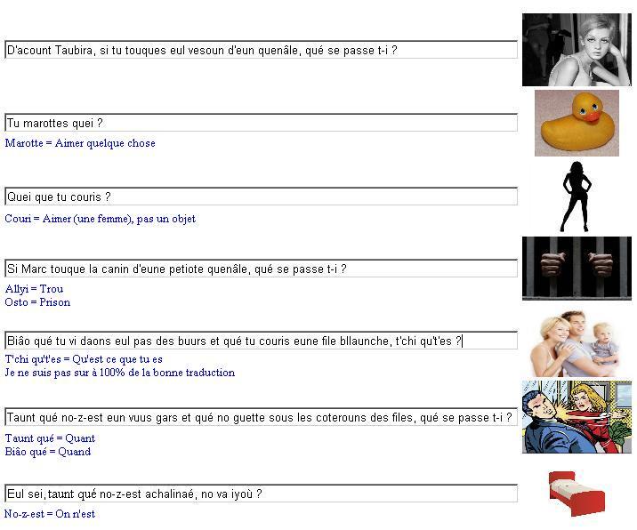
Task: Click the 'Couri = Aimer (une femme)' hint text
Action: 100,219
